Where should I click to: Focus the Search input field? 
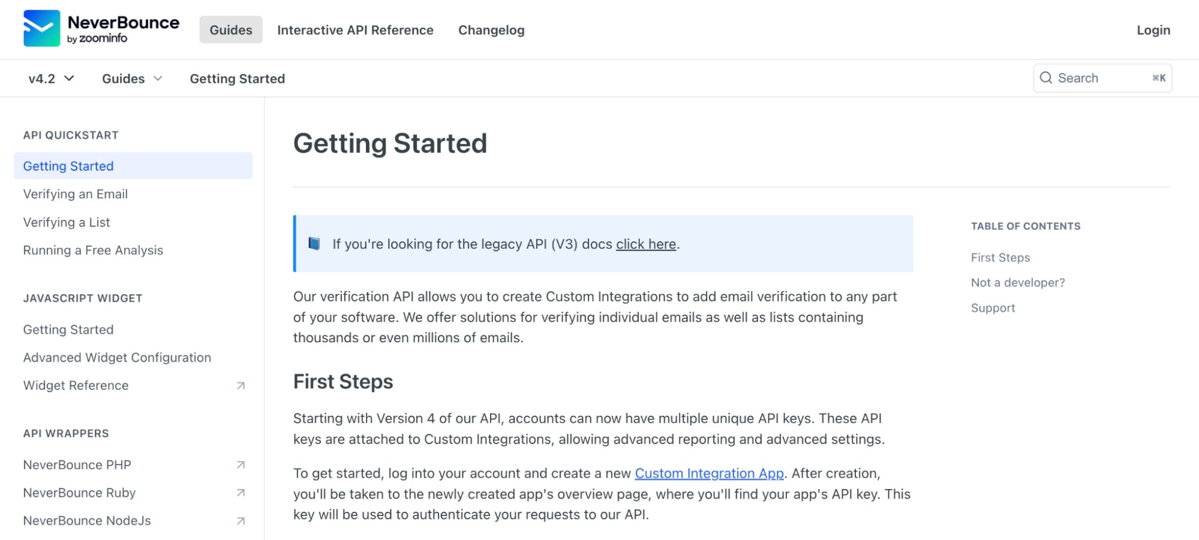tap(1102, 78)
